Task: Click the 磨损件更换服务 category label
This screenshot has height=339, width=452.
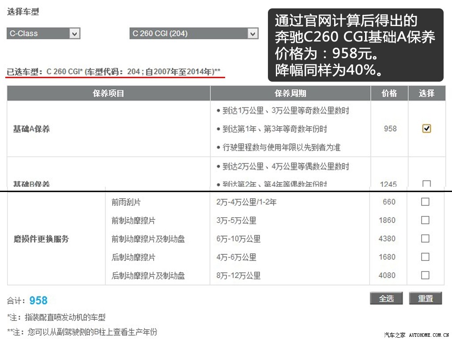Action: click(41, 239)
